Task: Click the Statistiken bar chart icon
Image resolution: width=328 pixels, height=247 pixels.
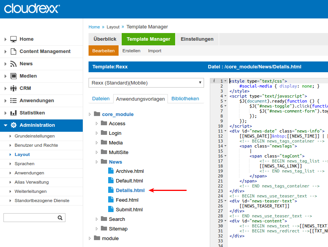Action: (x=13, y=113)
